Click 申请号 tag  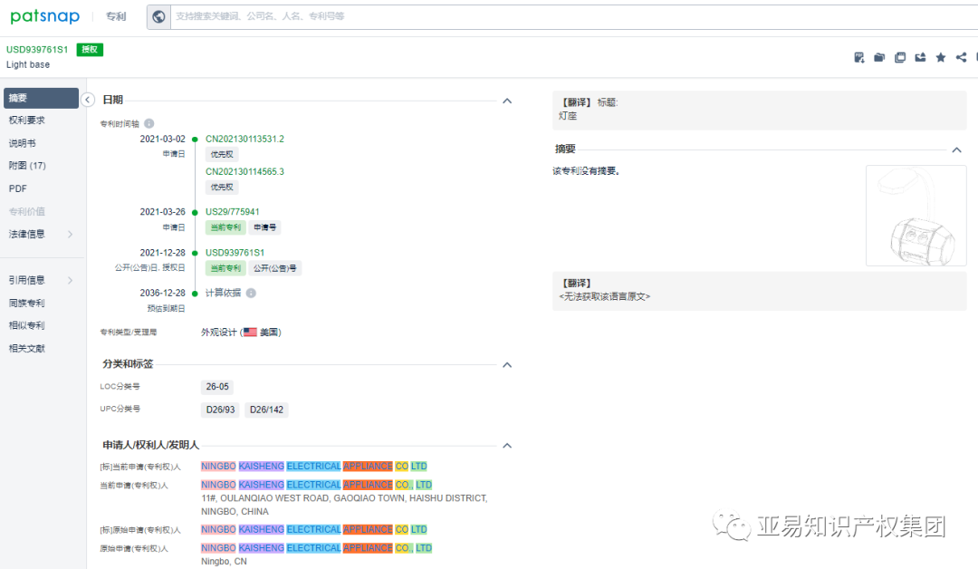[264, 227]
